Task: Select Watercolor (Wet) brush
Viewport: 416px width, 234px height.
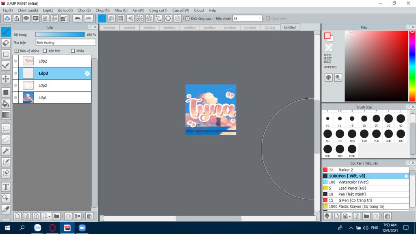Action: 366,182
